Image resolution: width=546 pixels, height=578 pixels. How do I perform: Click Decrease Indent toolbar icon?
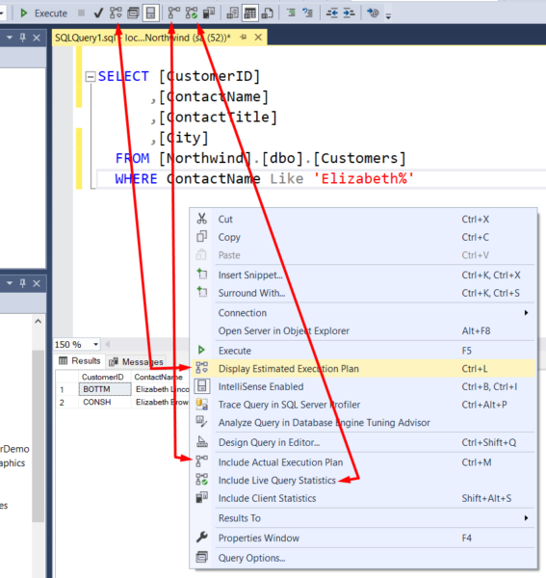[x=331, y=13]
